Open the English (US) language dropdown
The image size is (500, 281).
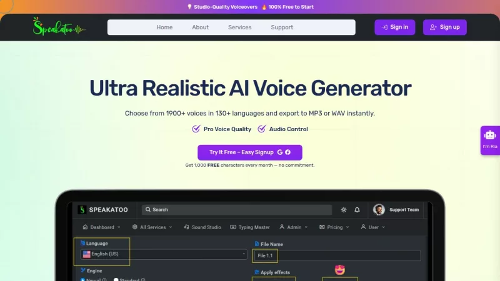click(x=164, y=254)
